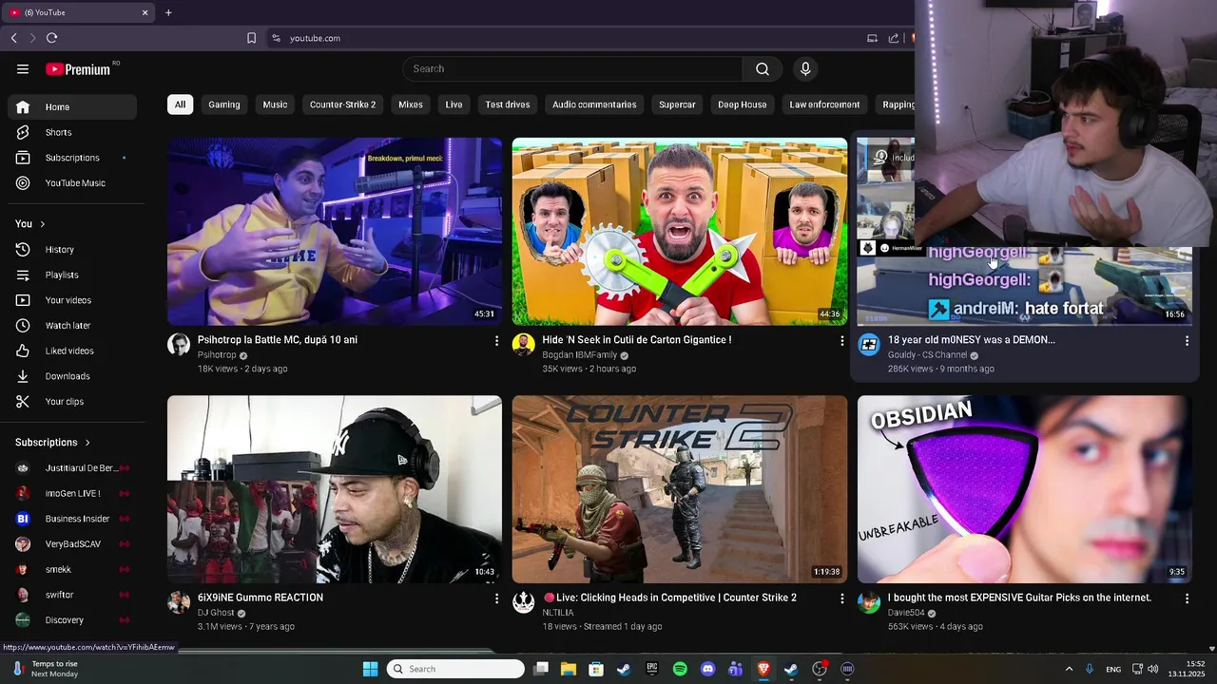Reload the page with browser refresh
The width and height of the screenshot is (1217, 684).
pos(51,38)
